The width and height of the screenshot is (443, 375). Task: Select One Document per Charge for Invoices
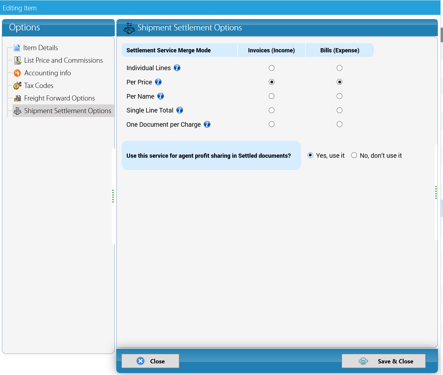(272, 124)
